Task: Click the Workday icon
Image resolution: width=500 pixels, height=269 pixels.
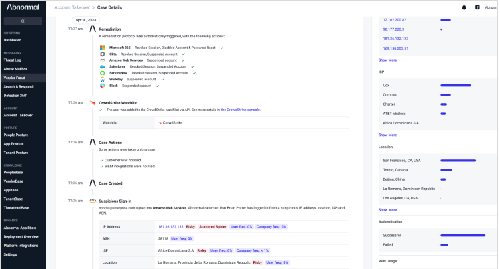Action: tap(103, 79)
